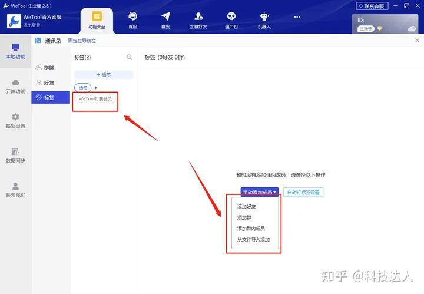
Task: Choose 添加群 from the dropdown
Action: 244,217
